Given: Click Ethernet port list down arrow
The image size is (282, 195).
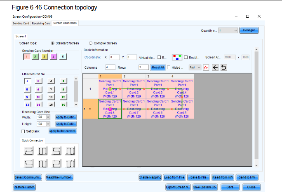Looking at the screenshot, I should pyautogui.click(x=76, y=104).
